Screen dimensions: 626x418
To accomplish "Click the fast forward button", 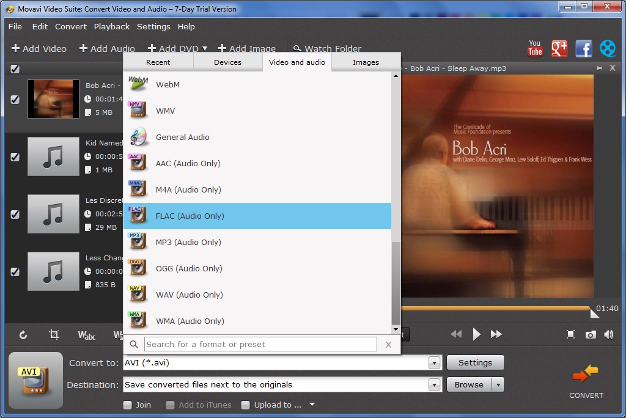I will click(496, 334).
